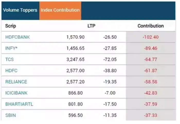The height and width of the screenshot is (124, 180).
Task: Click the Contribution column header
Action: pos(150,26)
